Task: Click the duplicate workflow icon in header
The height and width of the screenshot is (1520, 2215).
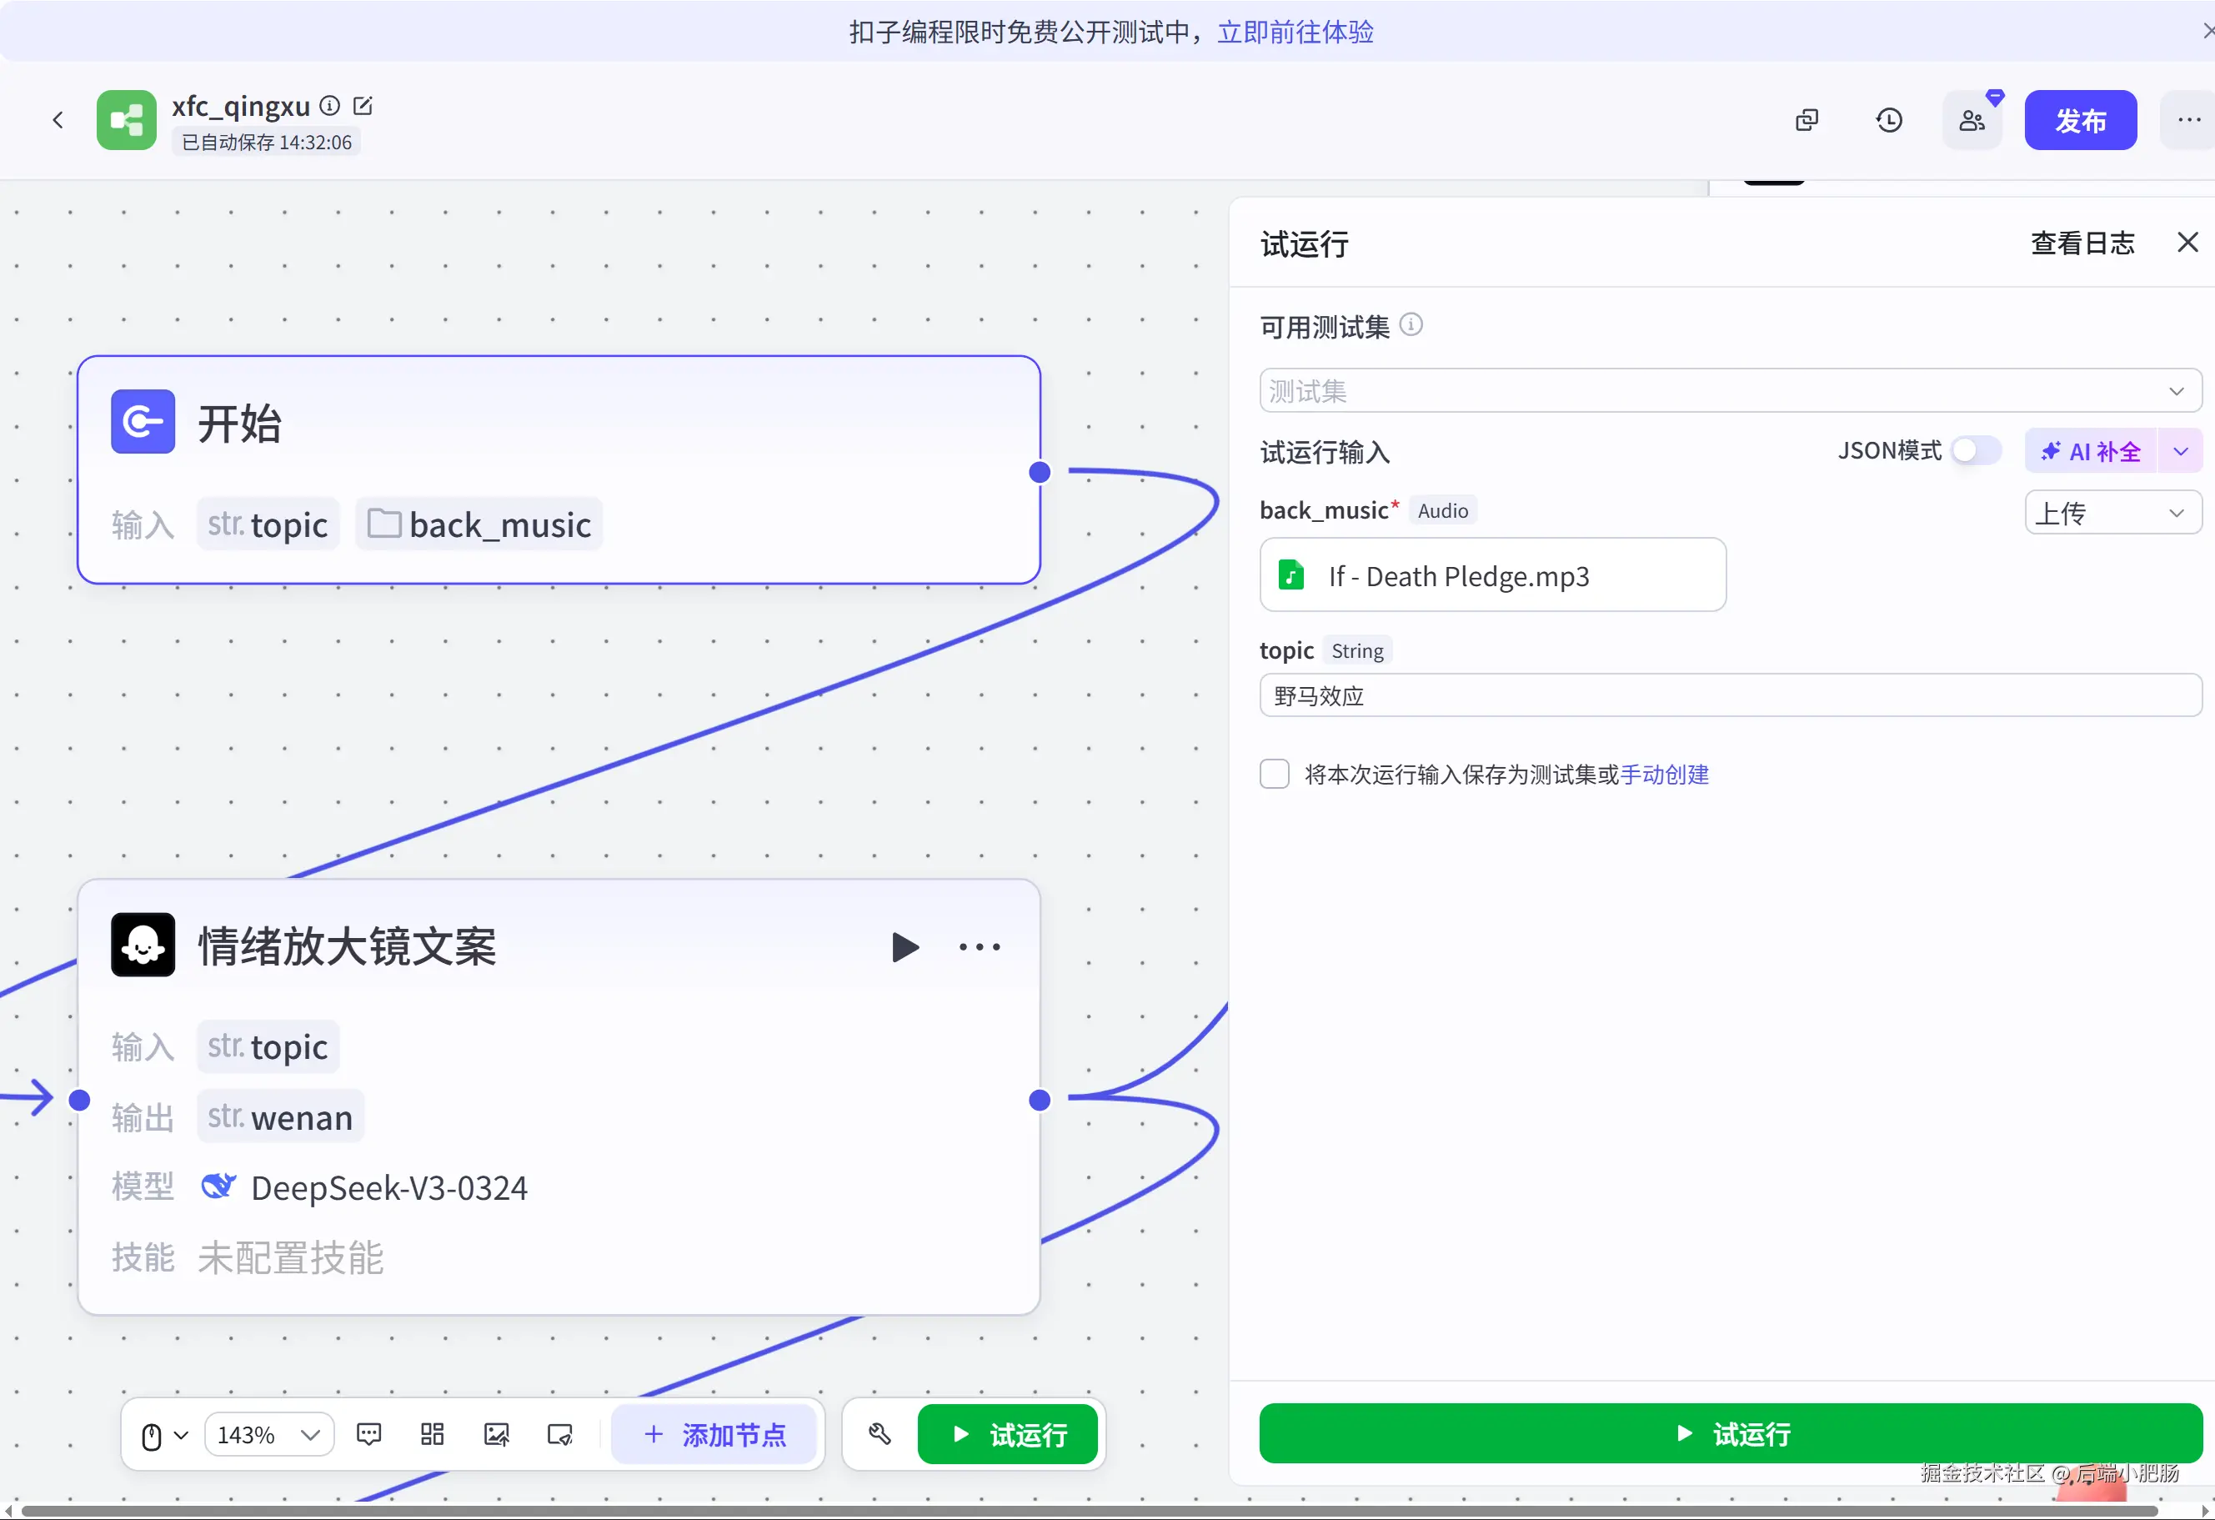Action: pos(1807,120)
